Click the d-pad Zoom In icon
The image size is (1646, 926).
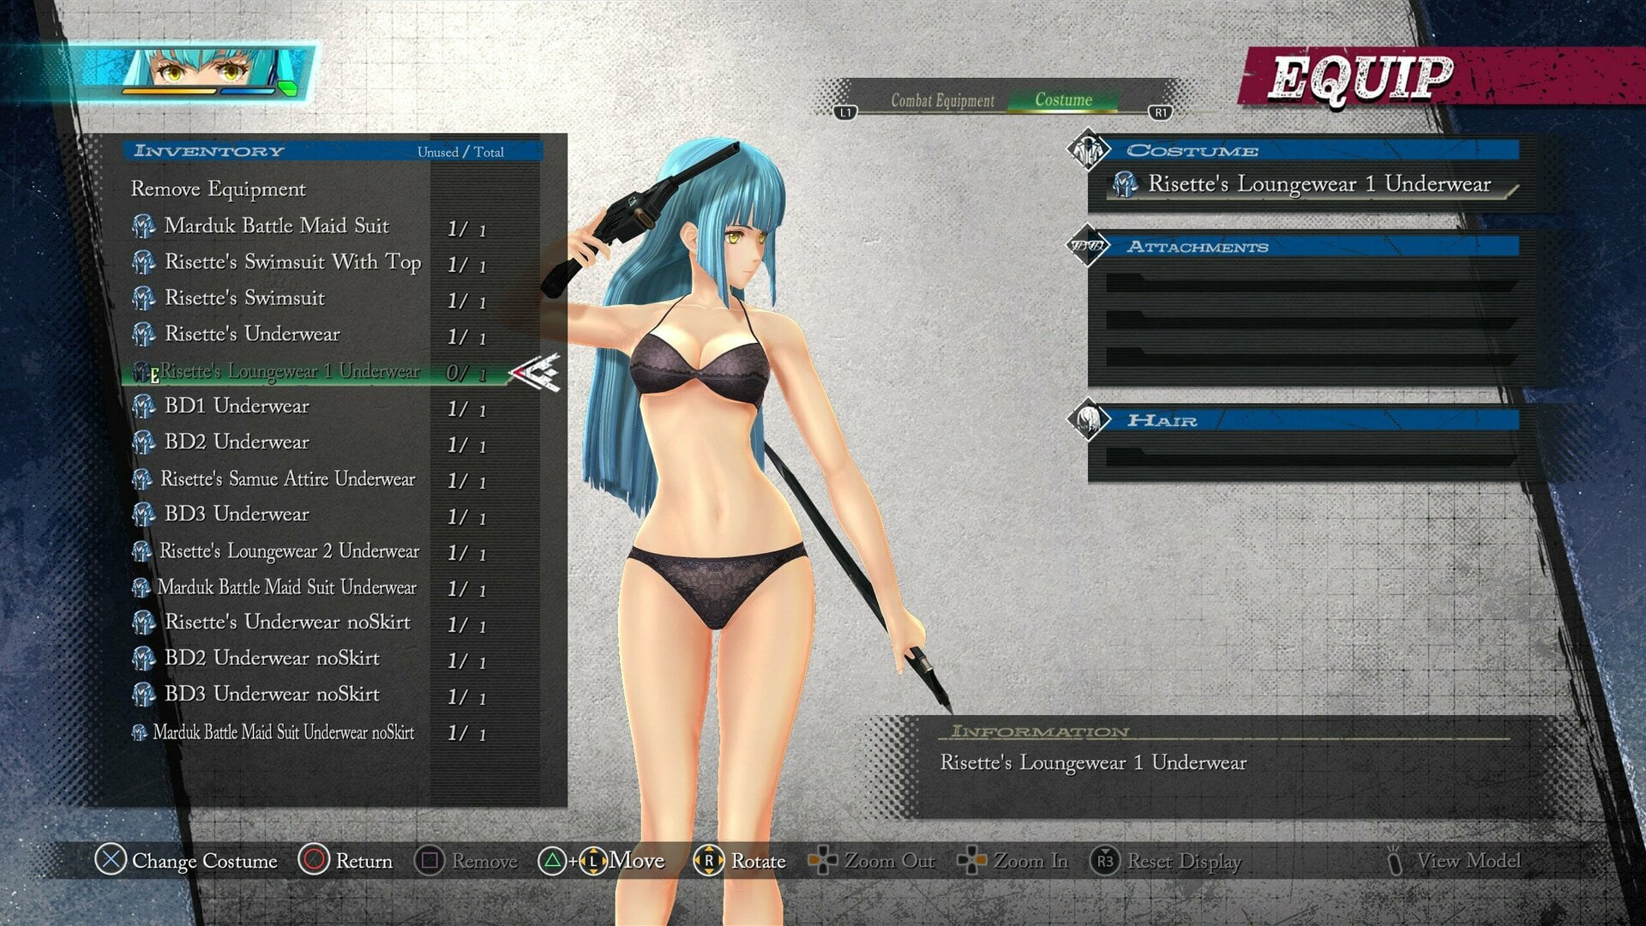972,860
